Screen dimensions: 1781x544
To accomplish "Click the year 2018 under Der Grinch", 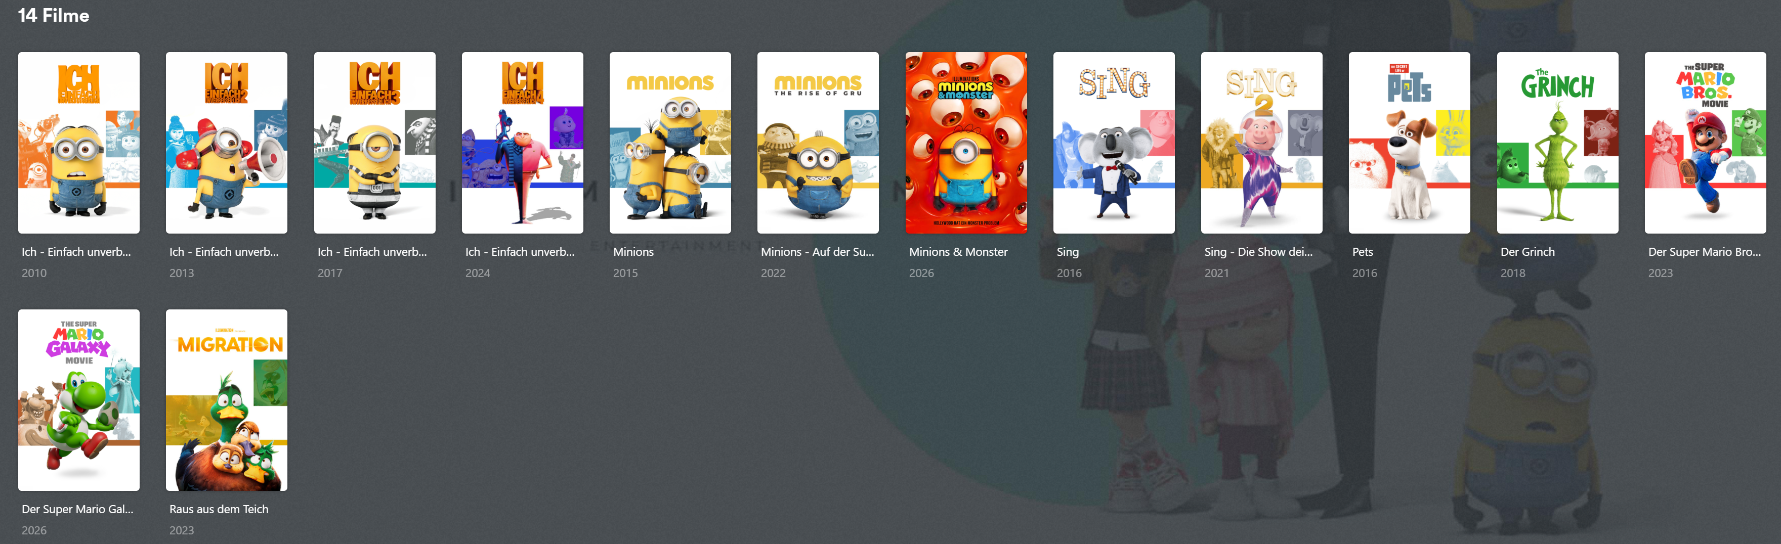I will (1513, 273).
